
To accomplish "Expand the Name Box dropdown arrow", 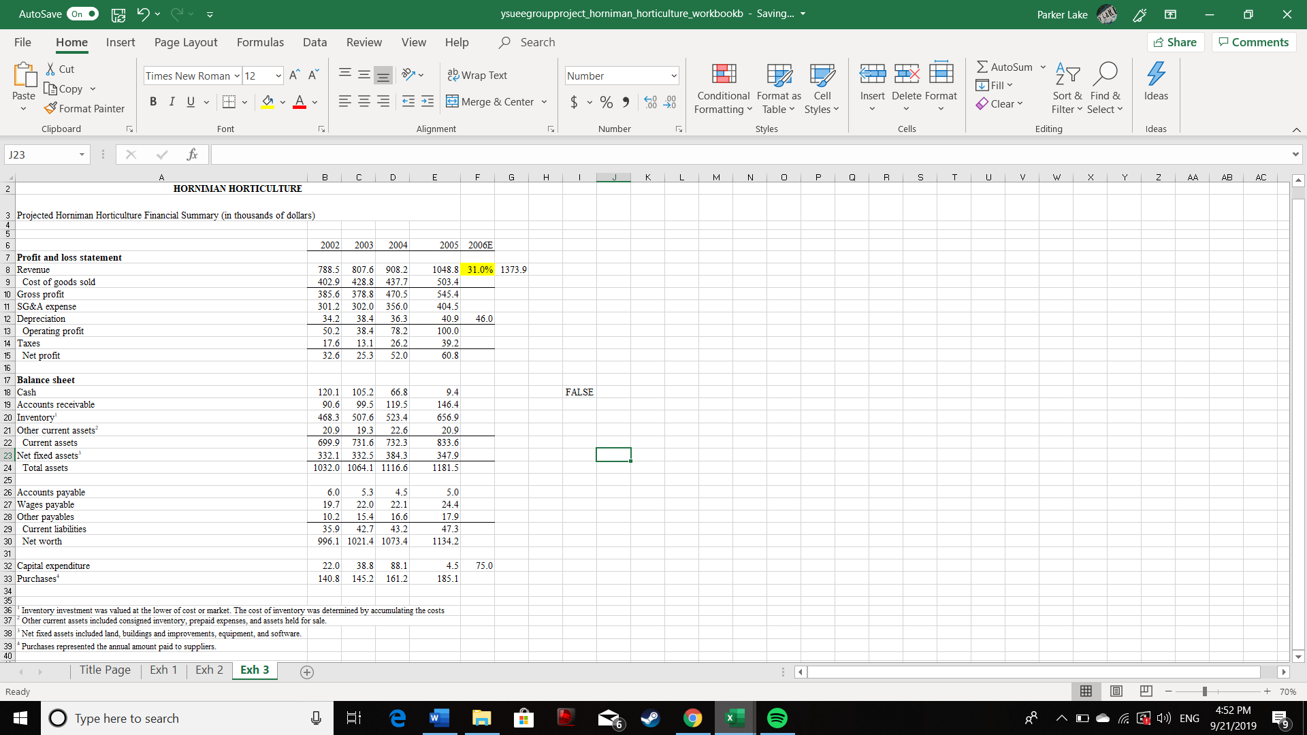I will click(82, 154).
